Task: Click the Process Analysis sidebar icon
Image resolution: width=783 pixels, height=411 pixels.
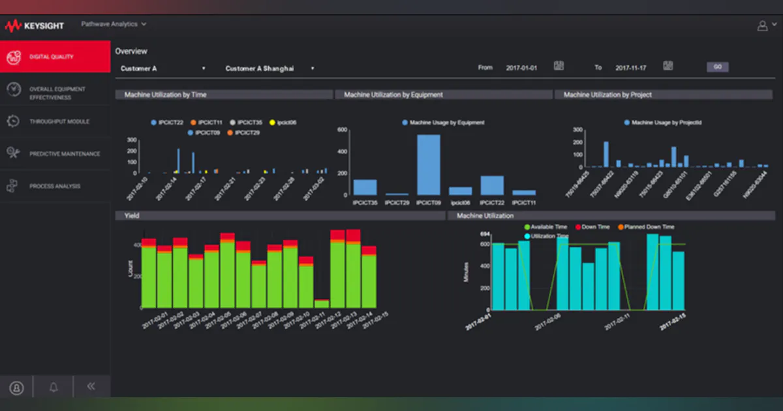Action: point(12,186)
